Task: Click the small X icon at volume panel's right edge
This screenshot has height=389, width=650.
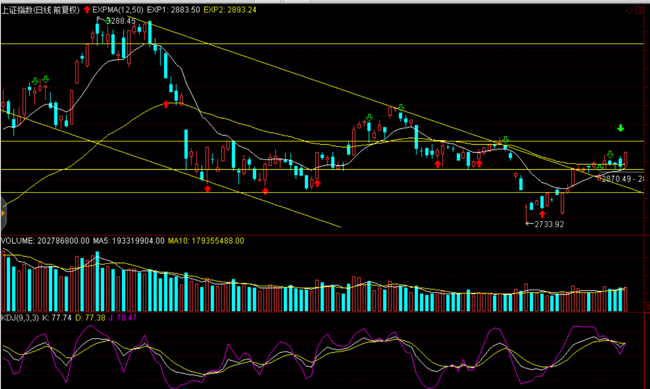Action: [647, 307]
